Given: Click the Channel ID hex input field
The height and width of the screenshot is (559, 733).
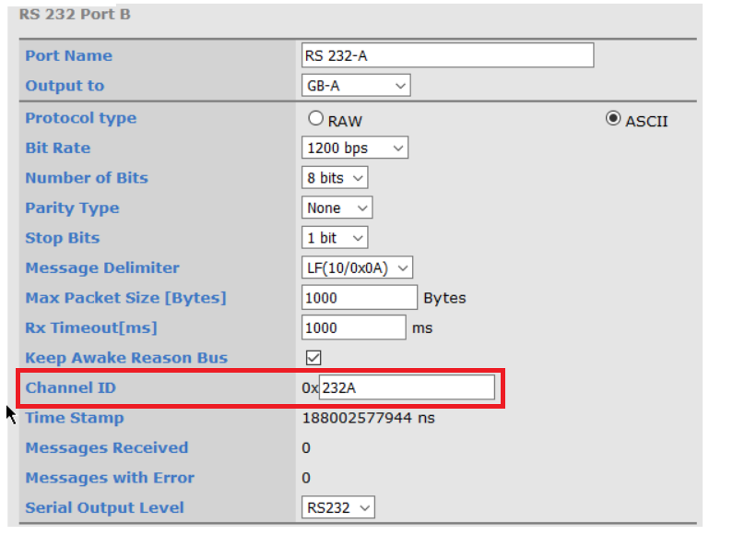Looking at the screenshot, I should 406,387.
